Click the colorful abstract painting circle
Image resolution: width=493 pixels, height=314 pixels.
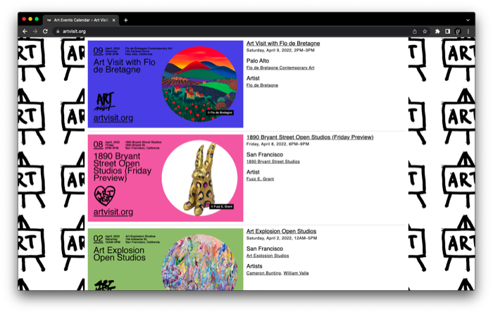click(199, 263)
